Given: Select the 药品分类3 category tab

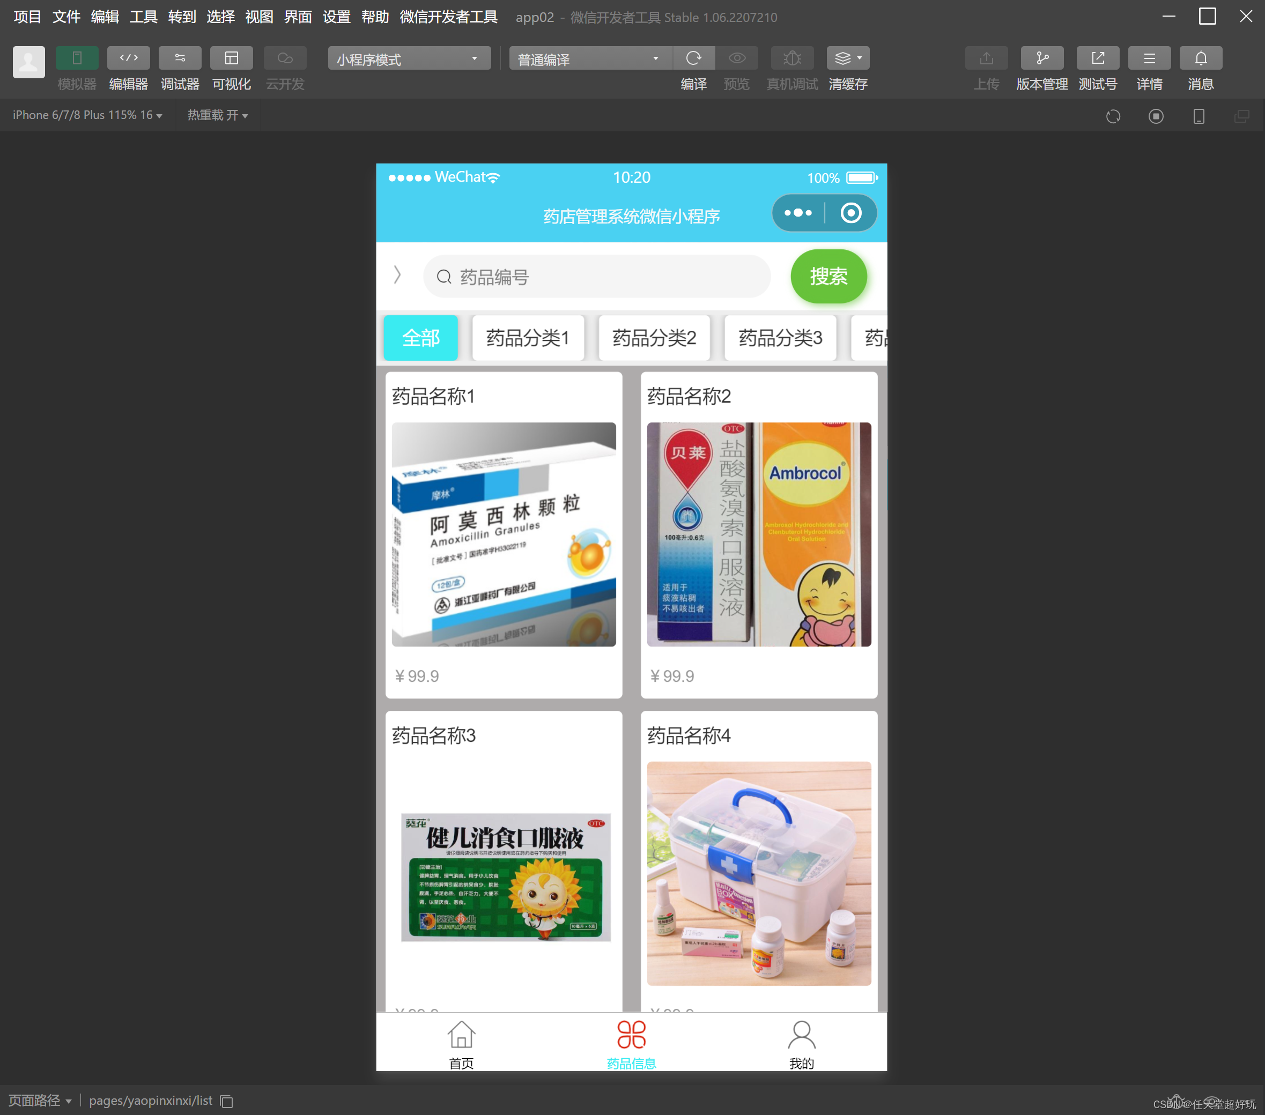Looking at the screenshot, I should coord(780,337).
